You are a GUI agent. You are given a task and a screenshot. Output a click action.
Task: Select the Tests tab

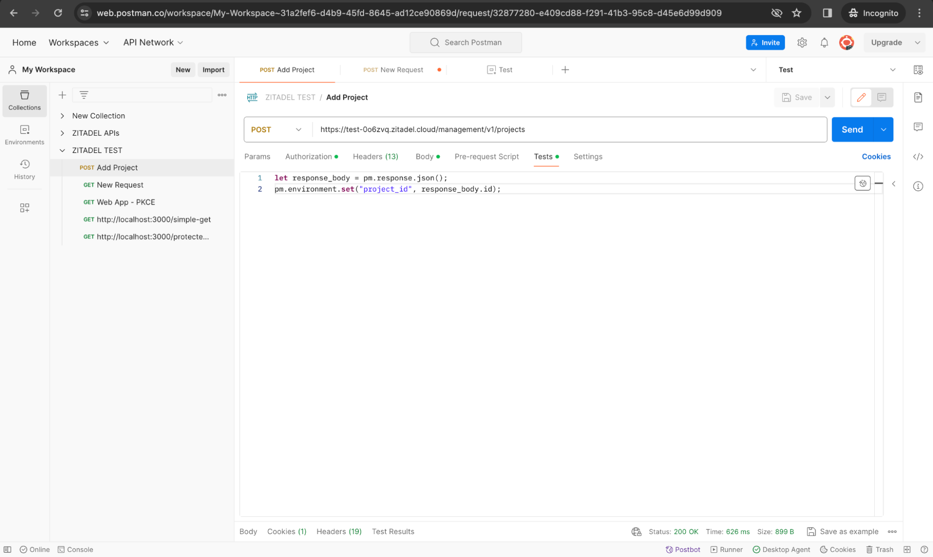[543, 156]
